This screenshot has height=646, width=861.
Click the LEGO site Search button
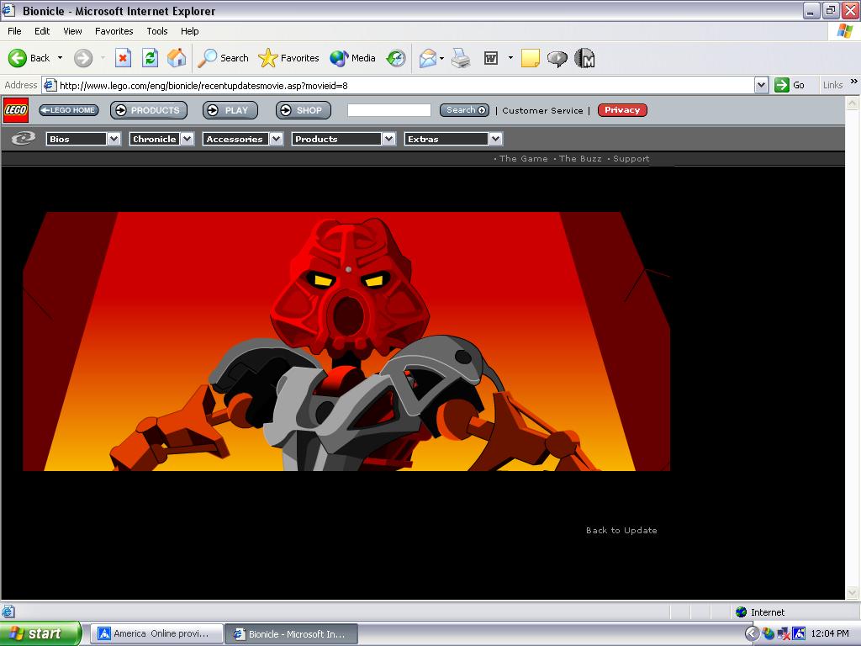(464, 110)
